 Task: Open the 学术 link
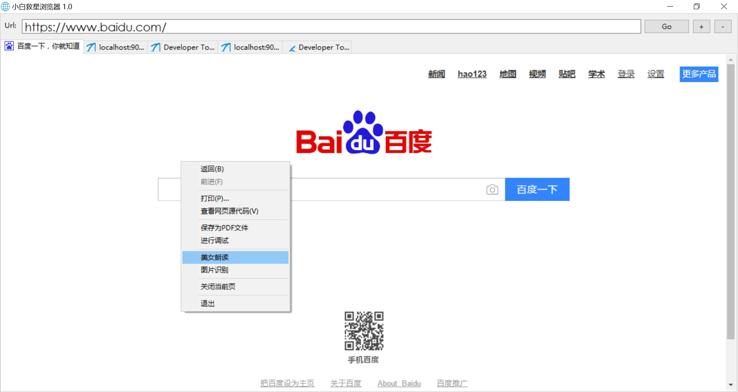coord(597,74)
